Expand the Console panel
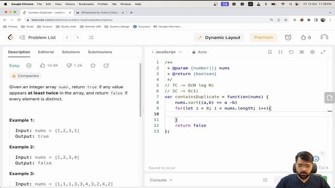 coord(161,180)
